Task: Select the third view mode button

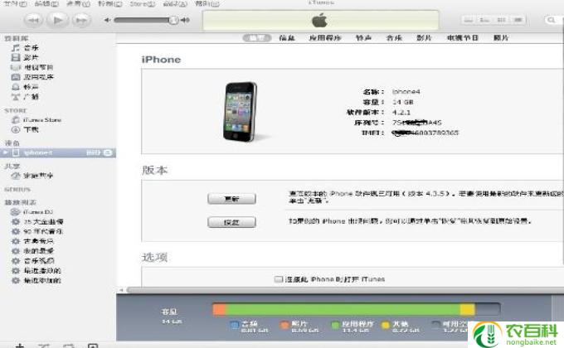Action: click(x=502, y=20)
